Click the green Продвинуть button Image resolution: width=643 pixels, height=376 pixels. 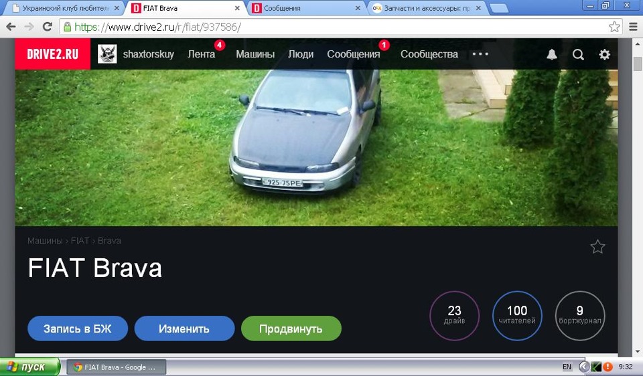tap(291, 328)
